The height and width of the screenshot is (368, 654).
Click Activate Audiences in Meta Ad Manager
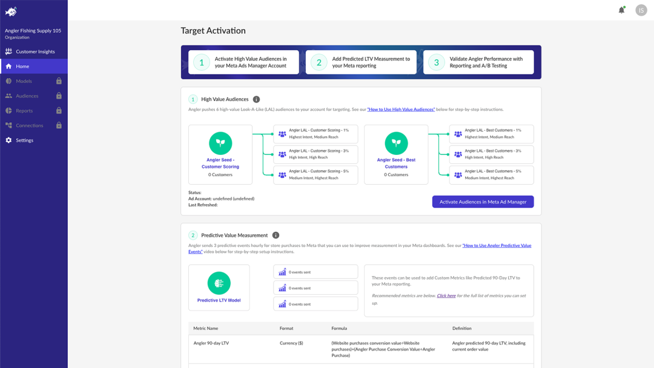point(483,202)
